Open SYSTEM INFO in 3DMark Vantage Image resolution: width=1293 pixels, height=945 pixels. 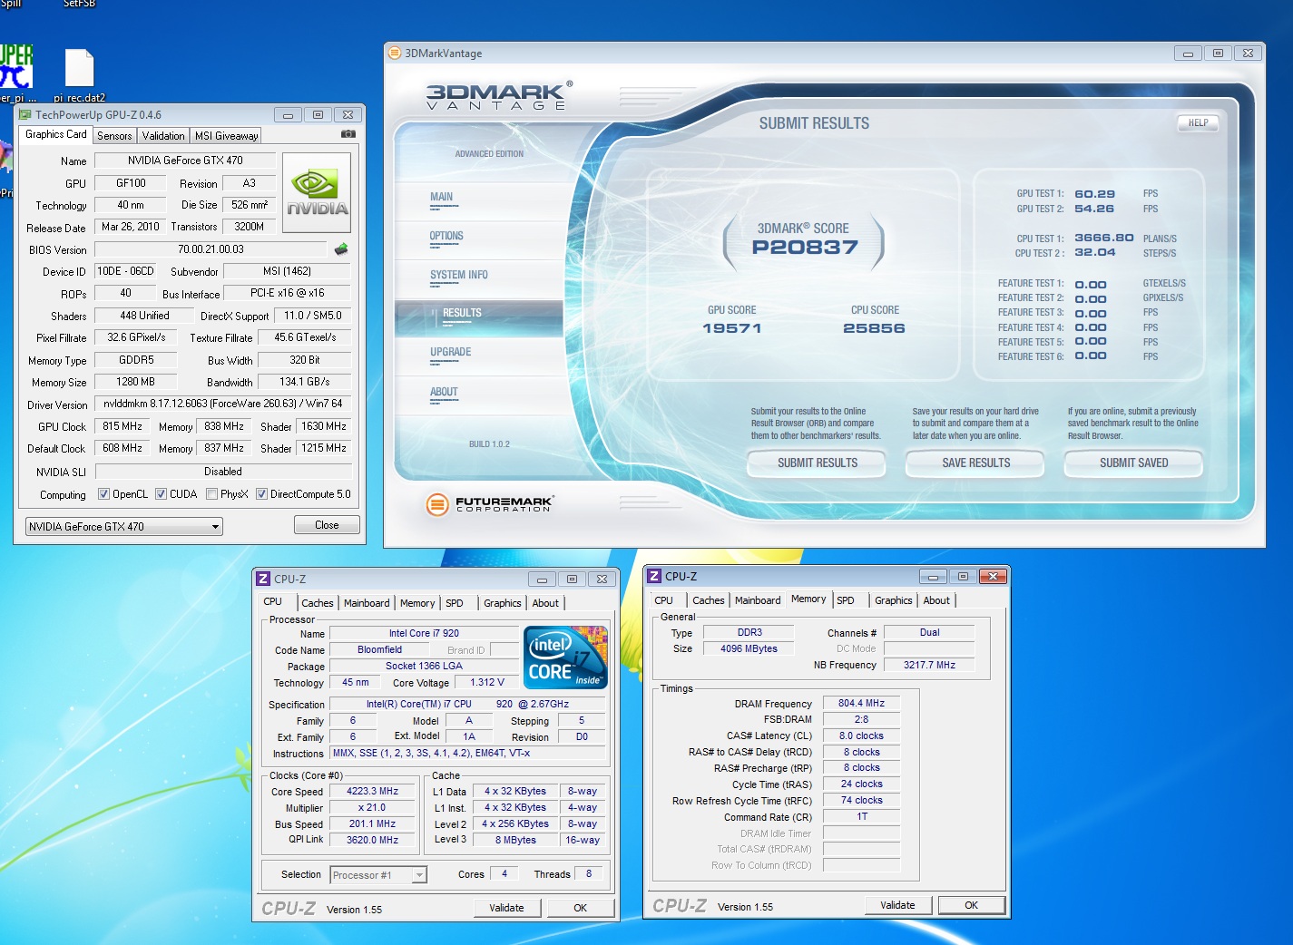click(x=459, y=275)
